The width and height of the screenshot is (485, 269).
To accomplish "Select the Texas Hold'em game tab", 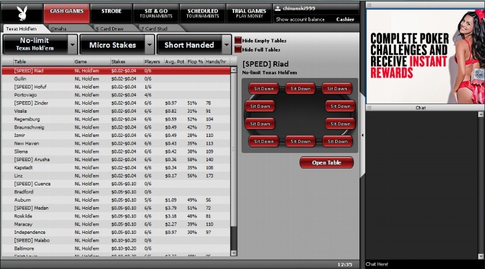I will pyautogui.click(x=24, y=28).
